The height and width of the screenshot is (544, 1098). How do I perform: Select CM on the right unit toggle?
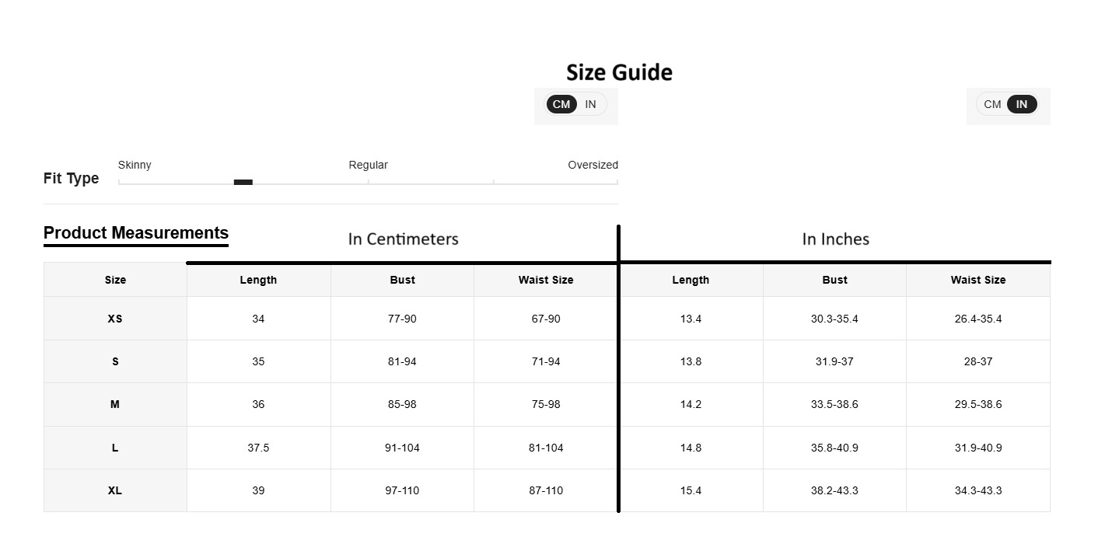point(992,104)
